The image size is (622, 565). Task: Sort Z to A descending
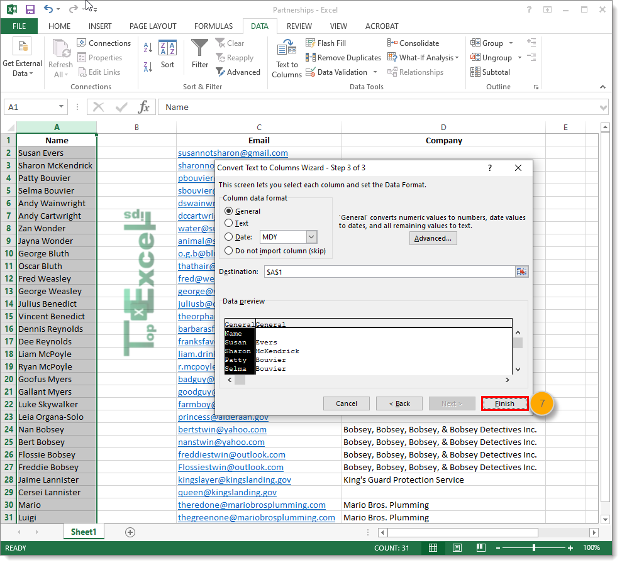tap(148, 67)
